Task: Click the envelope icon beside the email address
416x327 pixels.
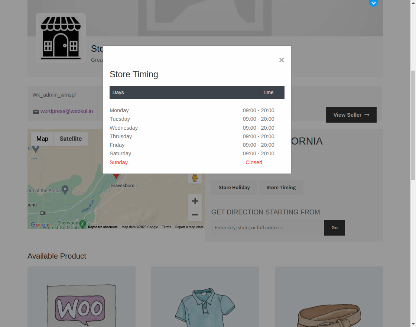Action: coord(36,111)
